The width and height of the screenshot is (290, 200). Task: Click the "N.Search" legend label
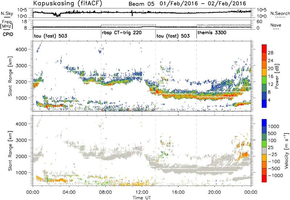pos(280,13)
